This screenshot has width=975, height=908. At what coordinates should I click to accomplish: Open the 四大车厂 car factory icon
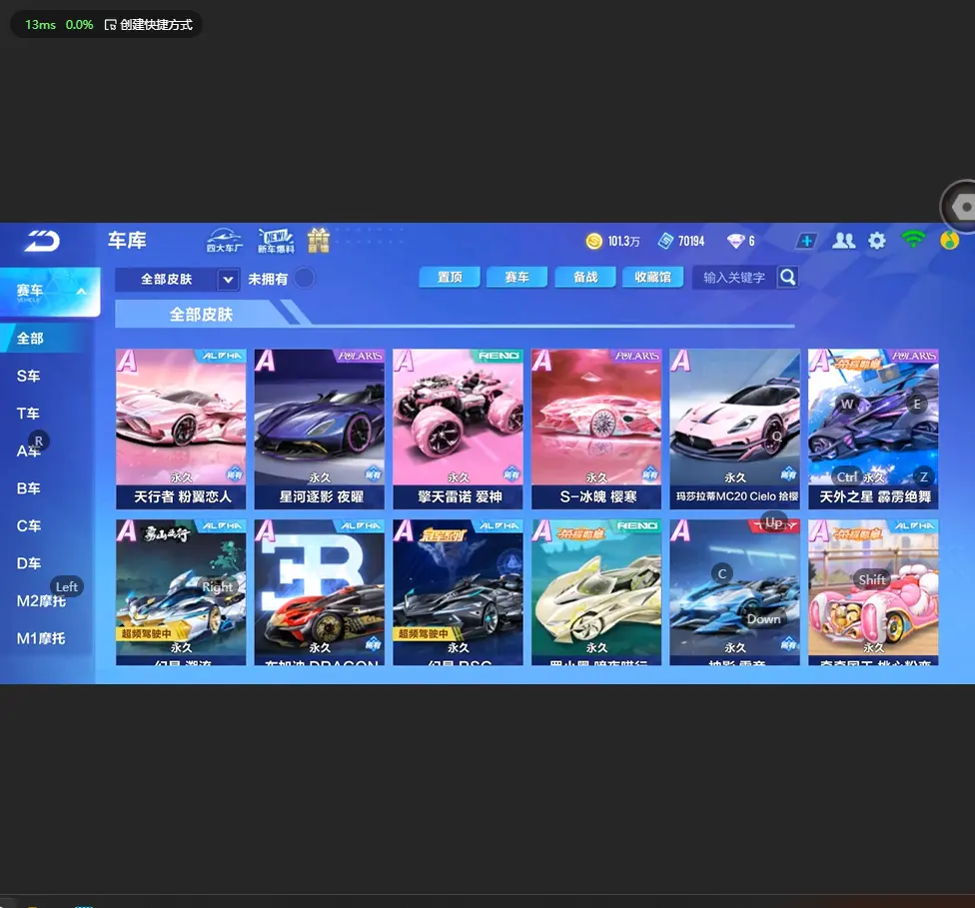click(x=224, y=241)
